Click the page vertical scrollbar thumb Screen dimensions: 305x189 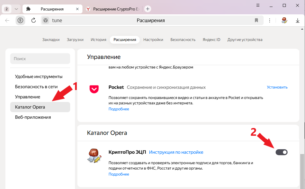pos(302,172)
